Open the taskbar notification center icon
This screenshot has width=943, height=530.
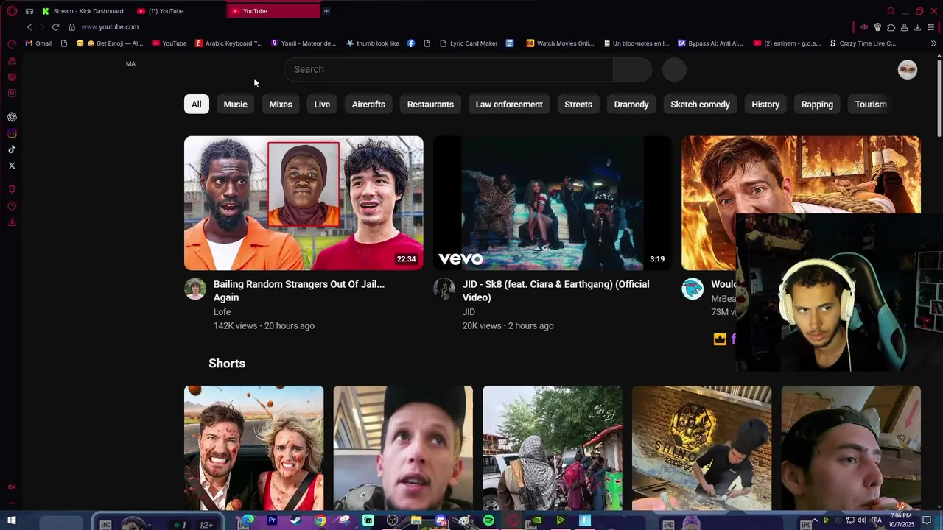(927, 520)
